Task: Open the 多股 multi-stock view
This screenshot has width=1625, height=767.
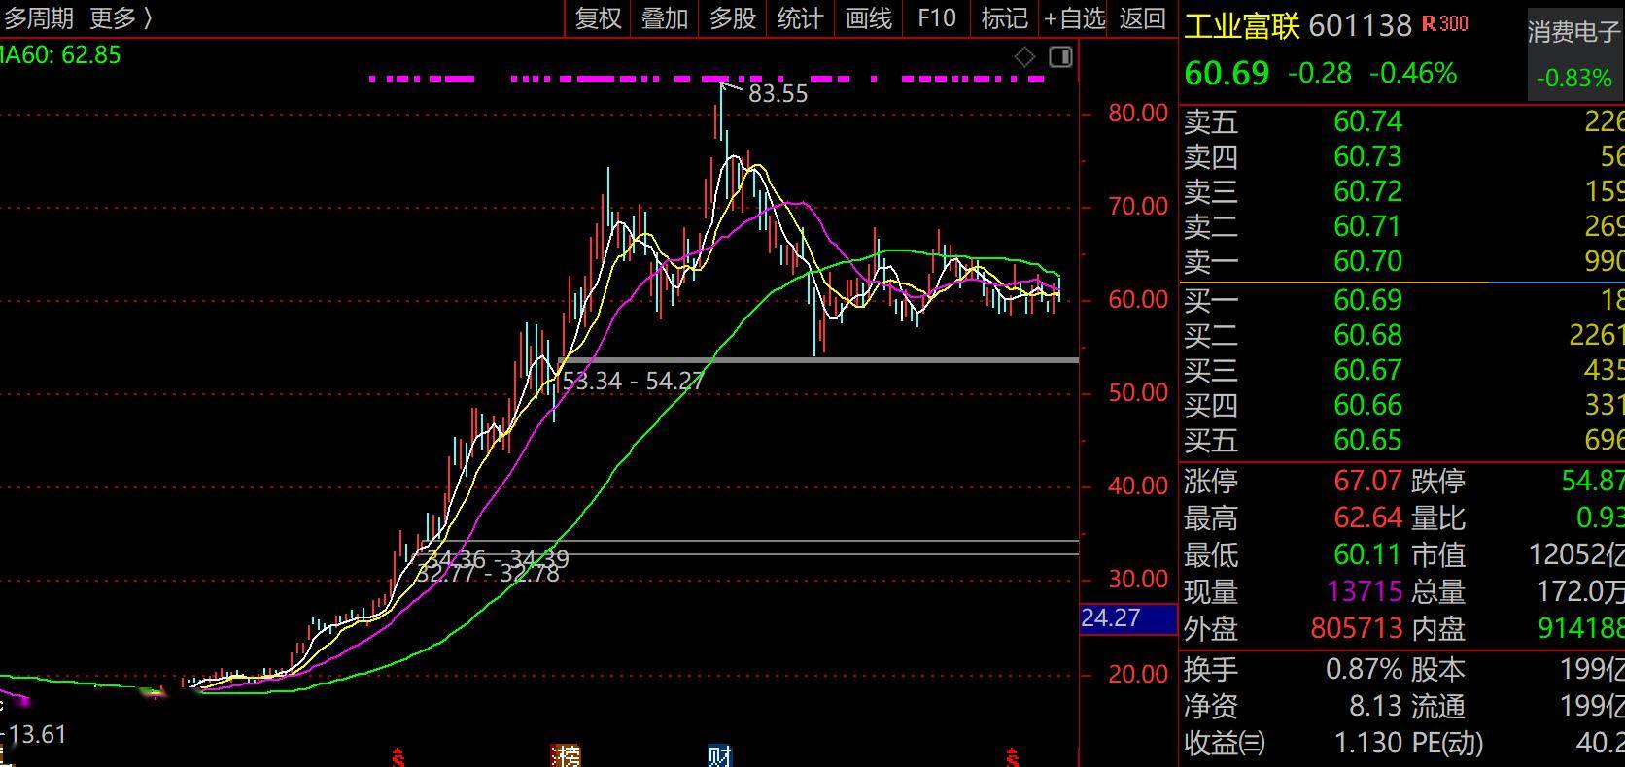Action: (733, 18)
